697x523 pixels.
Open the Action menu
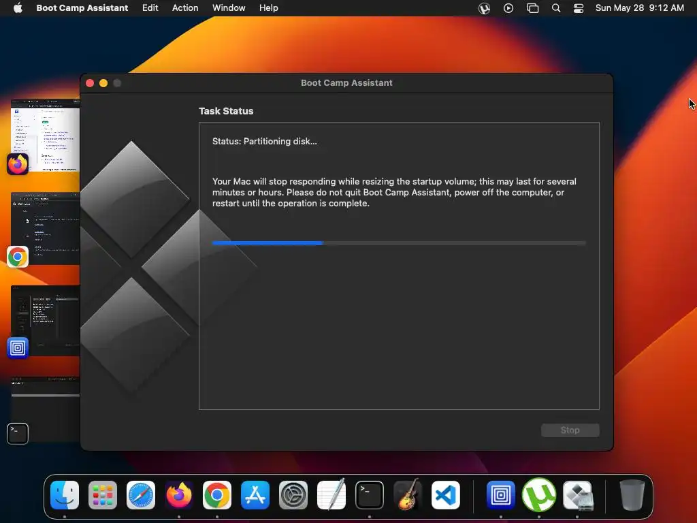pos(185,8)
